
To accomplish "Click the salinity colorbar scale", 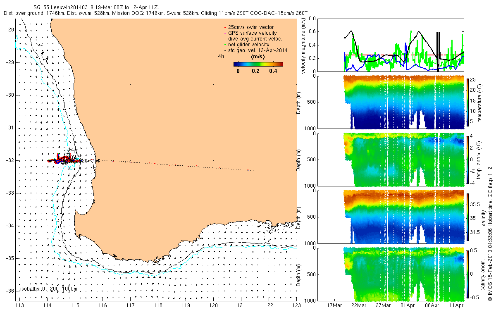I will tap(467, 217).
